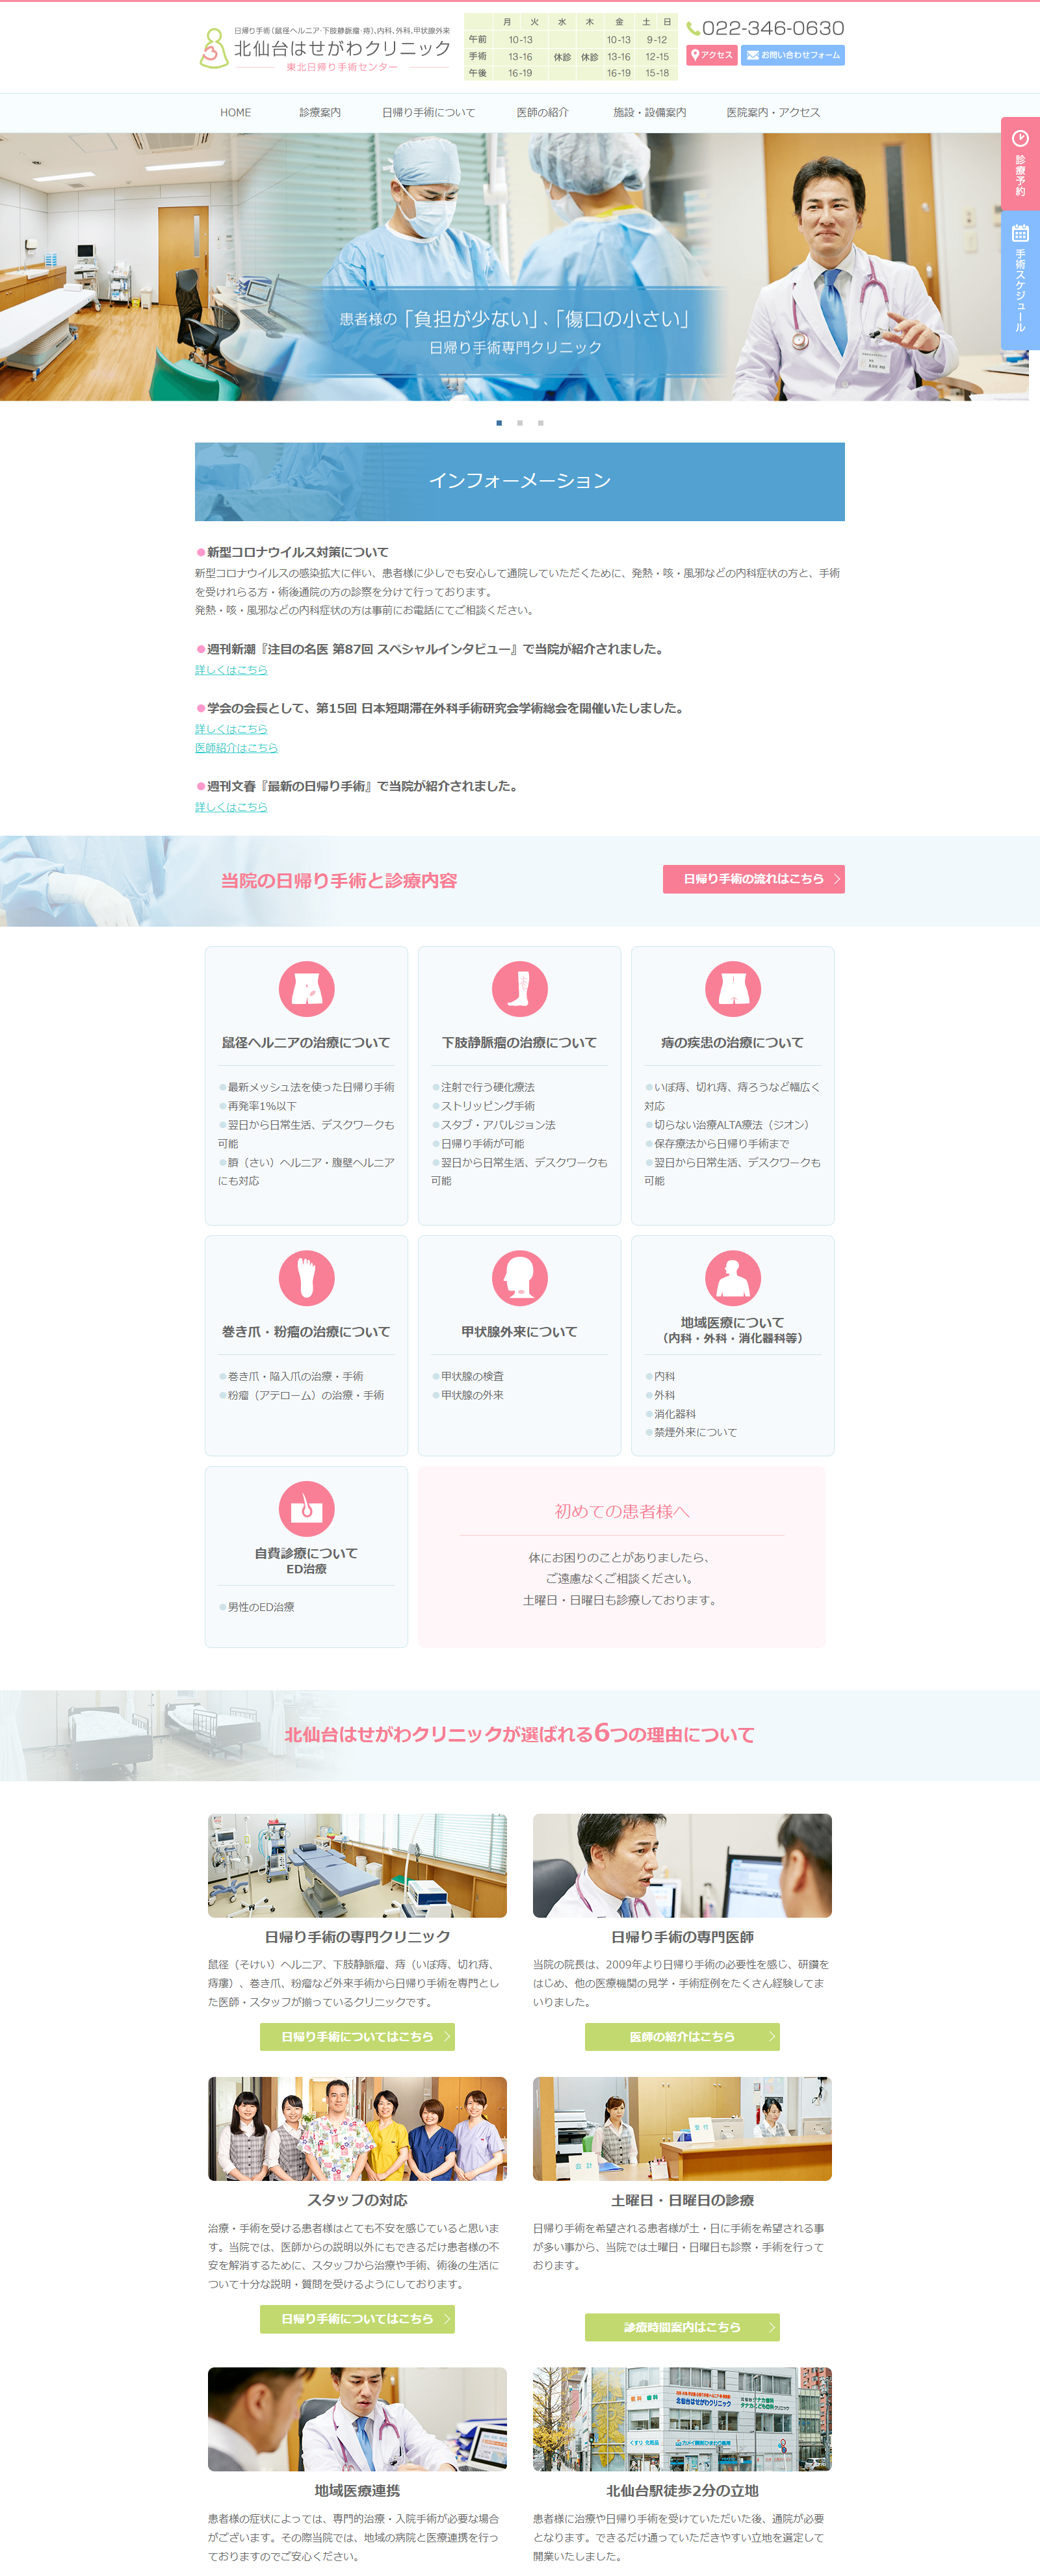Click the 北仙台はせがわクリニック site title
Viewport: 1040px width, 2576px height.
pos(342,48)
